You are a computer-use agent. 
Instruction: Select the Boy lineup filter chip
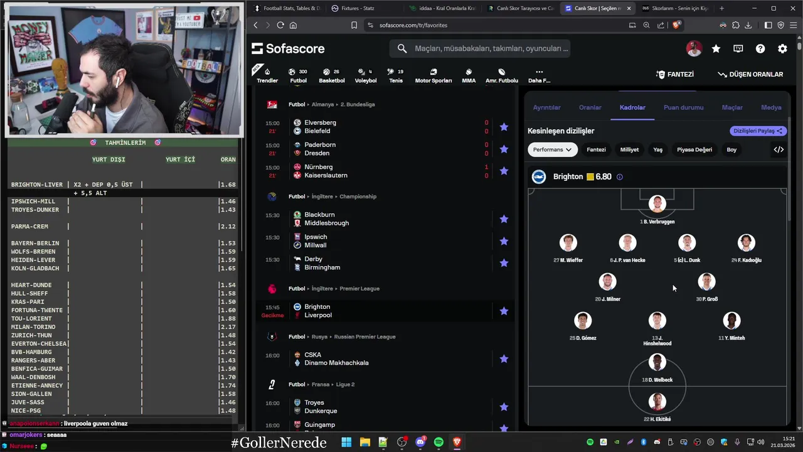coord(731,149)
